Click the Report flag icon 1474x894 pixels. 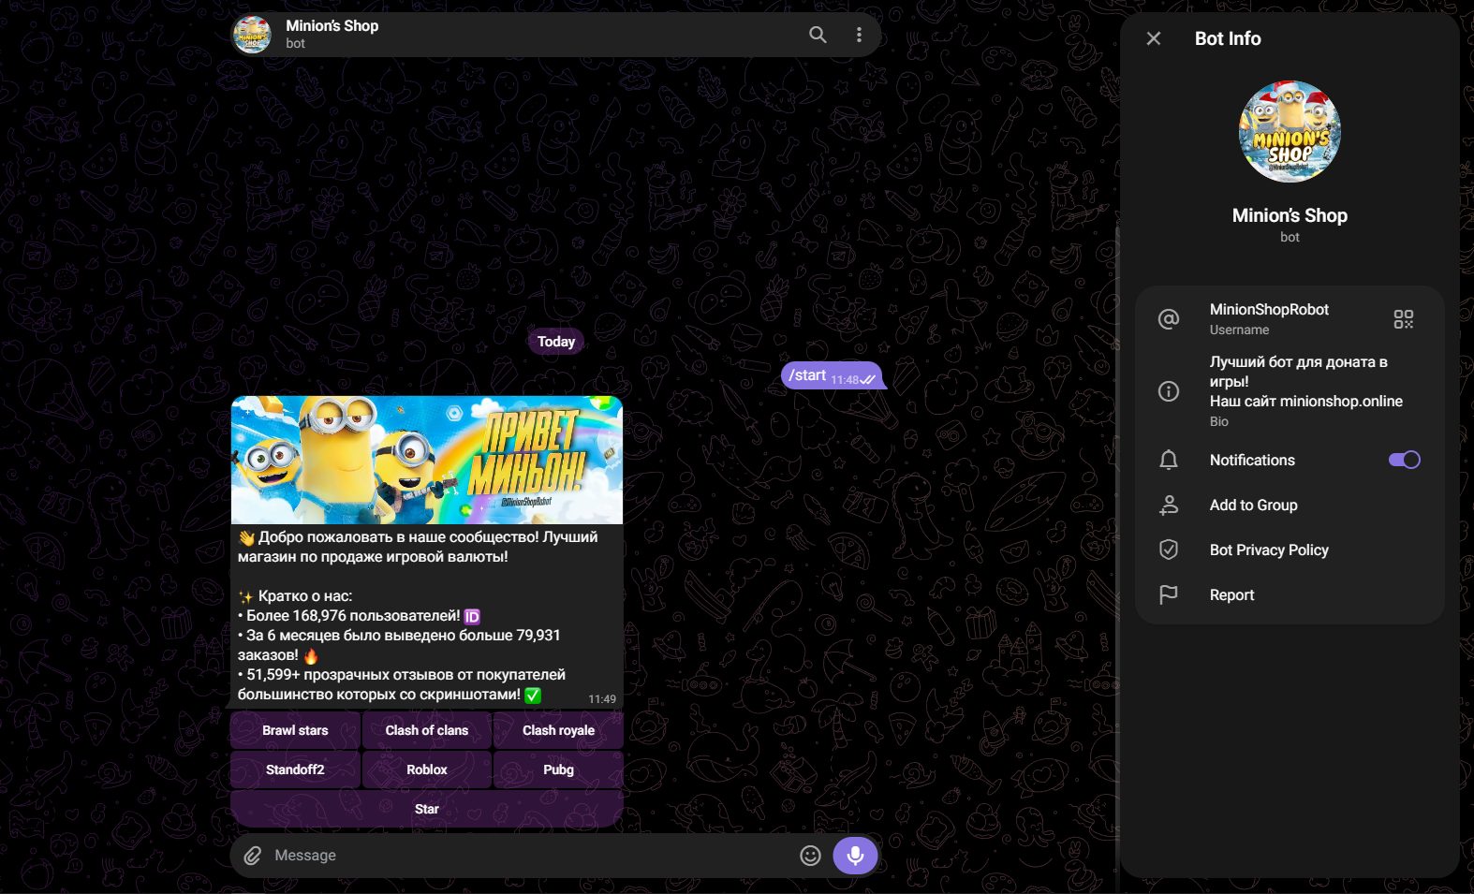click(1169, 594)
